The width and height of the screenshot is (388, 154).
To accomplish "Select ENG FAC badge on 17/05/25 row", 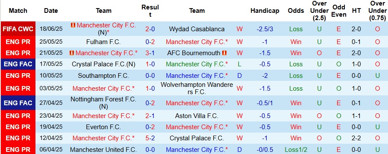I will tap(18, 64).
